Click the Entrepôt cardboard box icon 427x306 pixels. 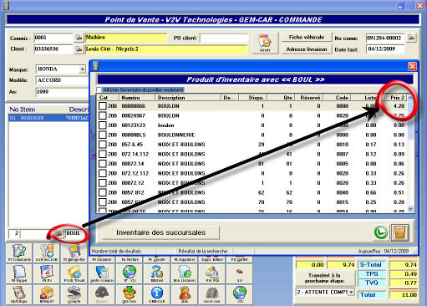(x=46, y=294)
